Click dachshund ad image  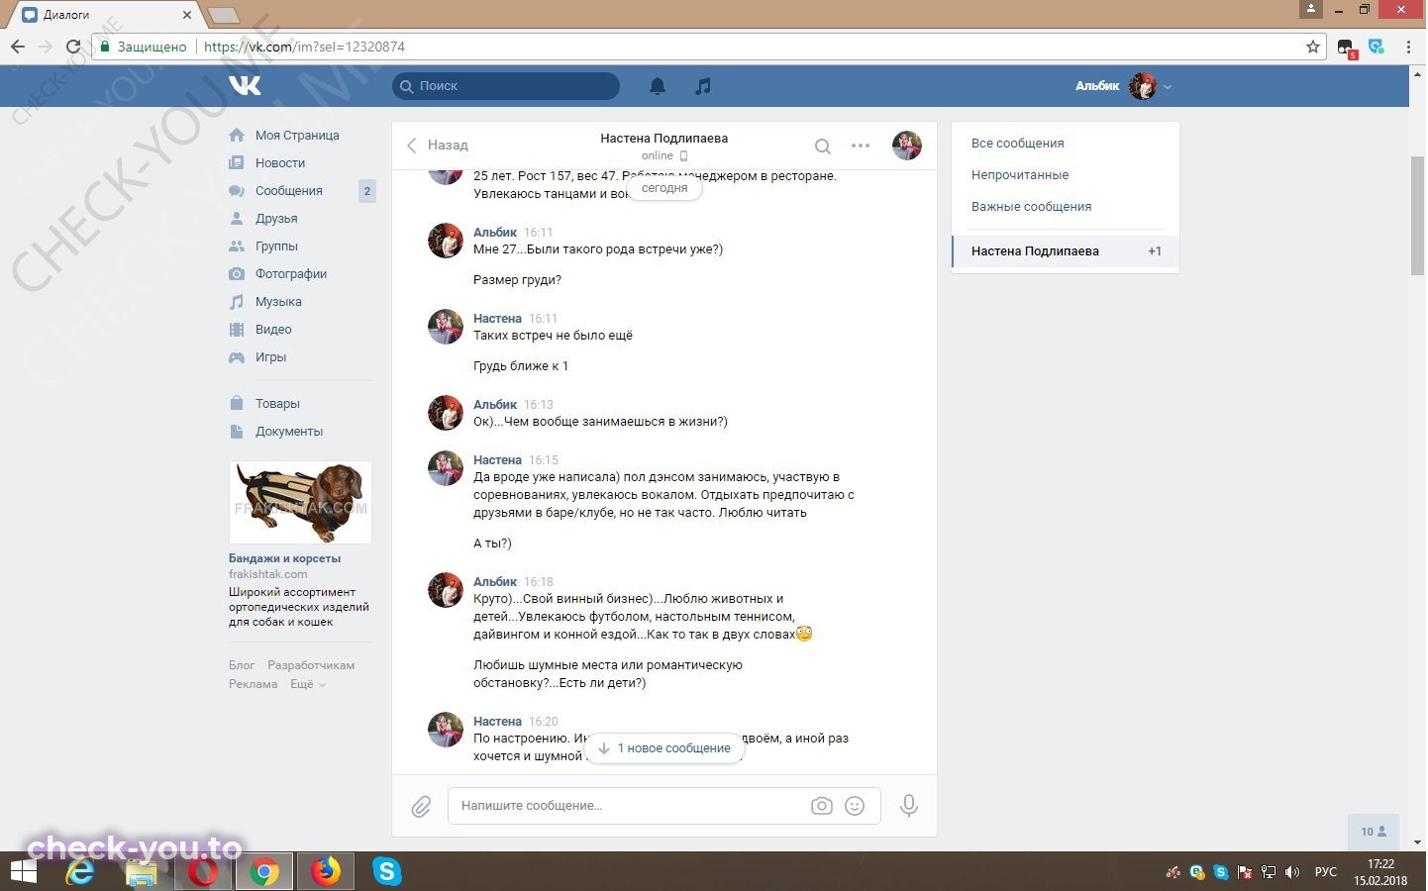(x=300, y=502)
